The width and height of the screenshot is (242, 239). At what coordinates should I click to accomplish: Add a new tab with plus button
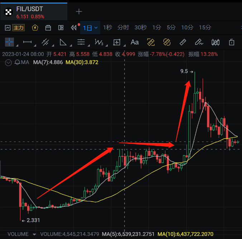click(x=79, y=11)
